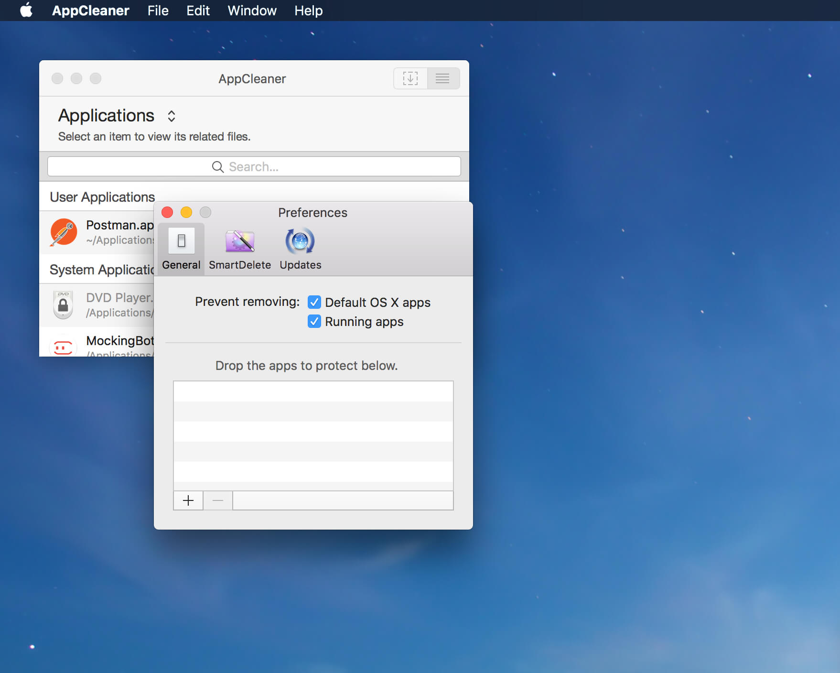
Task: Open the Window menu
Action: [x=252, y=11]
